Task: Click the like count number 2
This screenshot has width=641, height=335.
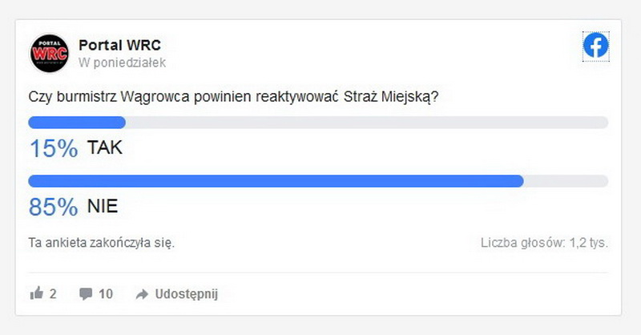Action: 53,293
